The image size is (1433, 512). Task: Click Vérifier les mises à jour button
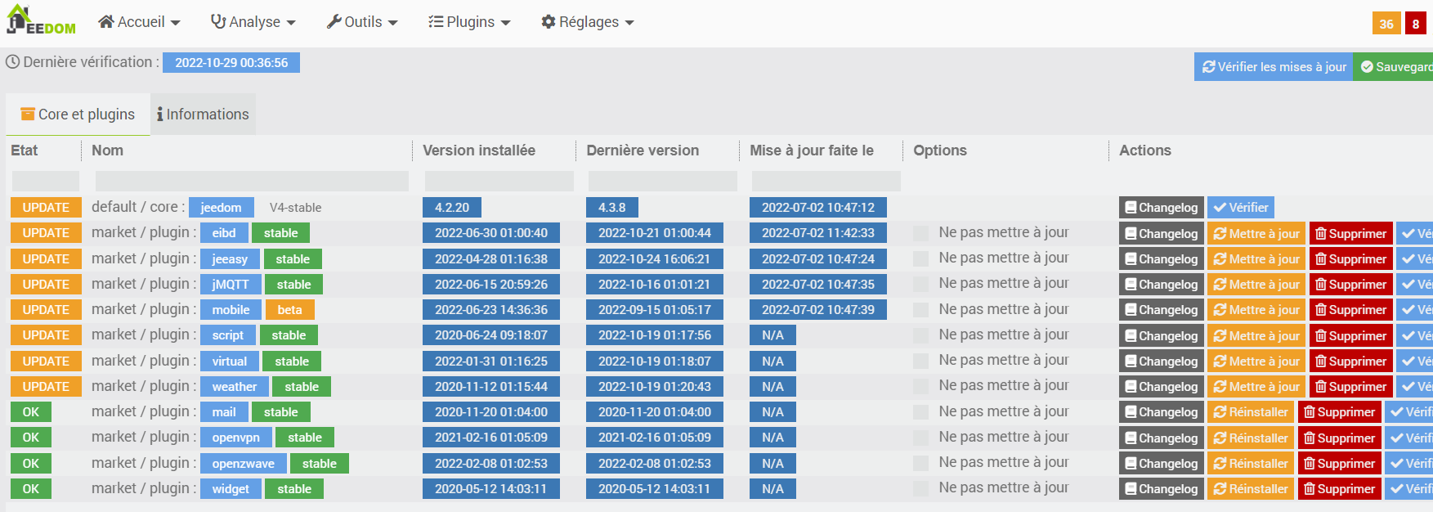pyautogui.click(x=1274, y=67)
